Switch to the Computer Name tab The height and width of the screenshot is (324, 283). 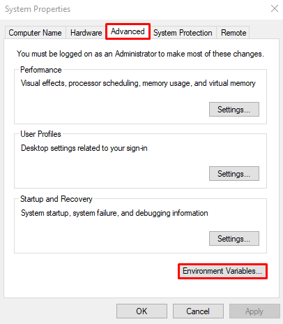point(36,33)
